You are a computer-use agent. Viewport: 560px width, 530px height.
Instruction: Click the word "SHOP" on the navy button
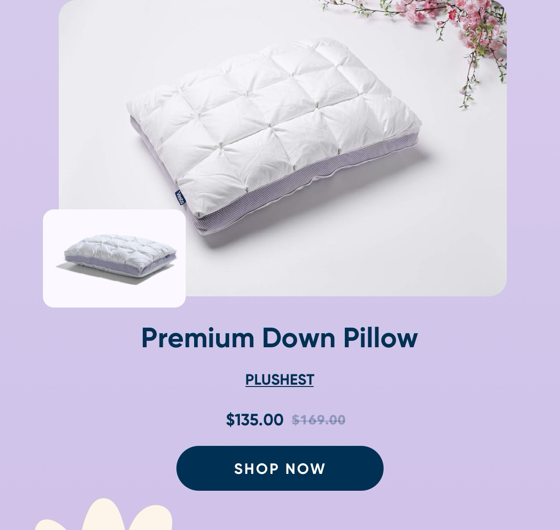(257, 468)
